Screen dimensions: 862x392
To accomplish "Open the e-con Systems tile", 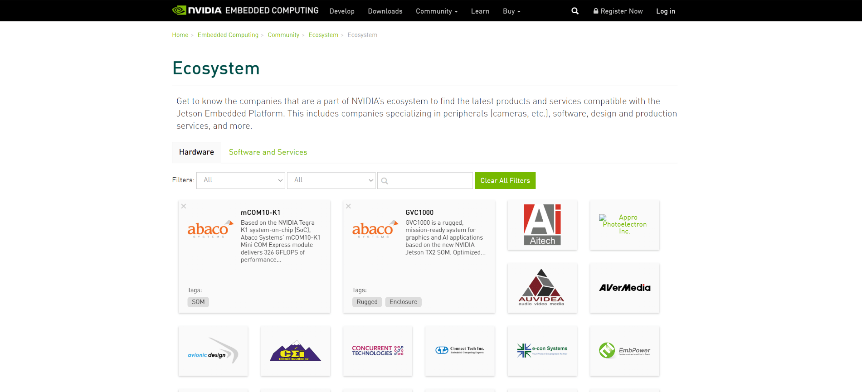I will 542,351.
